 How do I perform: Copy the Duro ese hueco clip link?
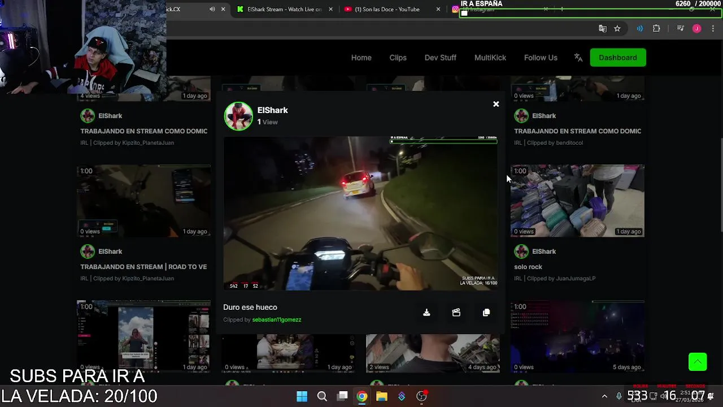[486, 313]
